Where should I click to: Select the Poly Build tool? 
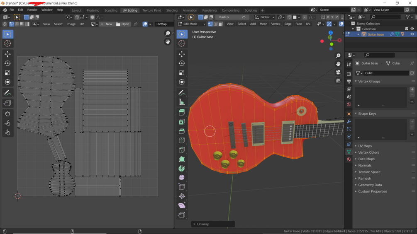182,159
